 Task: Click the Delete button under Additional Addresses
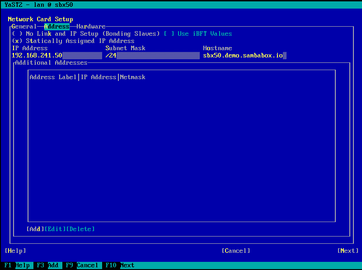point(80,229)
